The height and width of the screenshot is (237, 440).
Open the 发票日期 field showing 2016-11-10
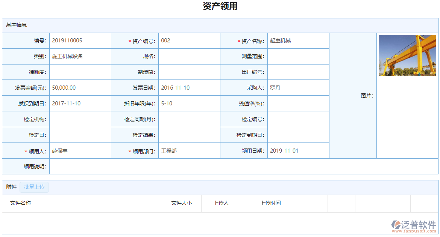click(x=189, y=88)
